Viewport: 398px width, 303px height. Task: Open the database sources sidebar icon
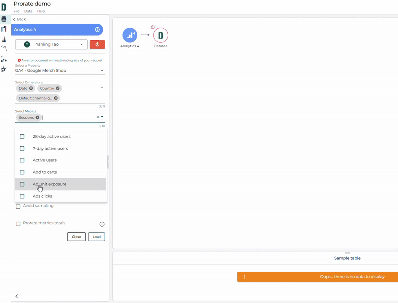[4, 19]
